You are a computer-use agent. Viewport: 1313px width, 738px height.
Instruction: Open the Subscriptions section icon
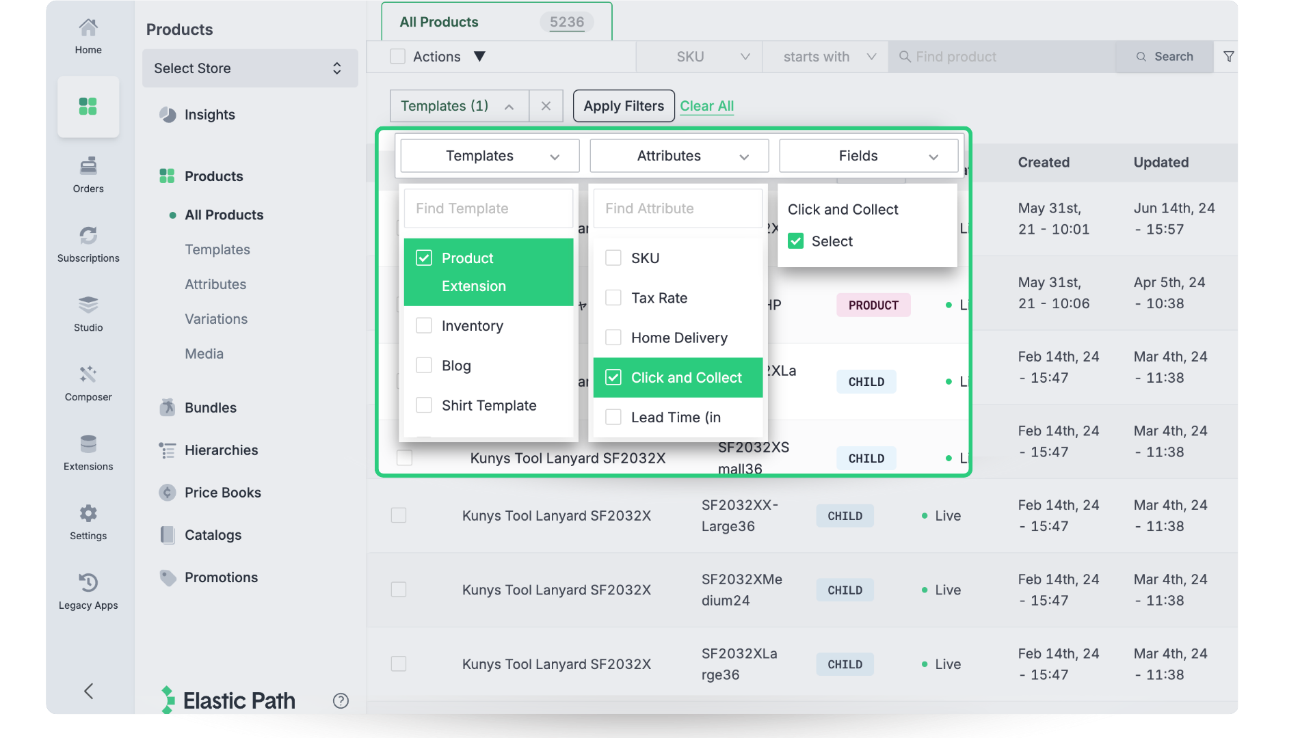tap(88, 236)
